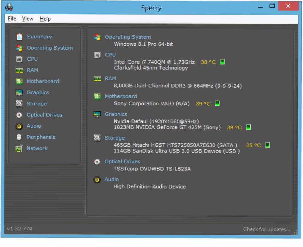Select the CPU chip icon in sidebar
This screenshot has height=247, width=303.
pyautogui.click(x=19, y=59)
